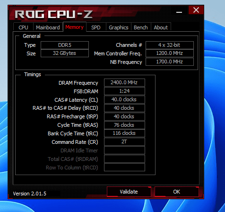
Task: Click the Total CAS# (tRDRAM) label
Action: (x=73, y=159)
